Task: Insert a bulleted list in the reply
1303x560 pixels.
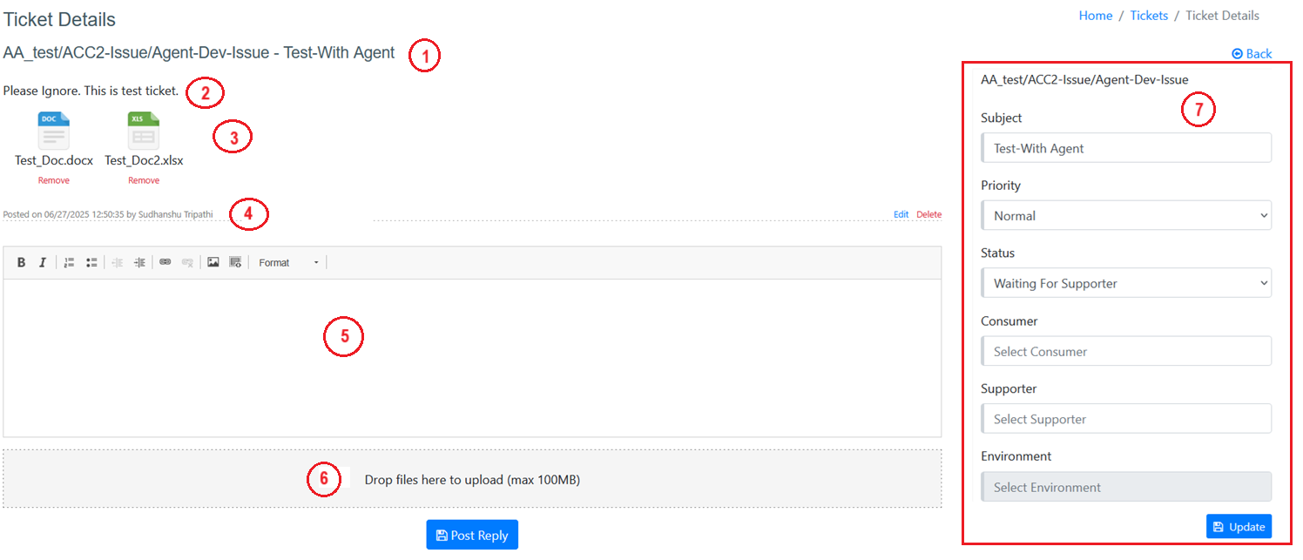Action: tap(91, 262)
